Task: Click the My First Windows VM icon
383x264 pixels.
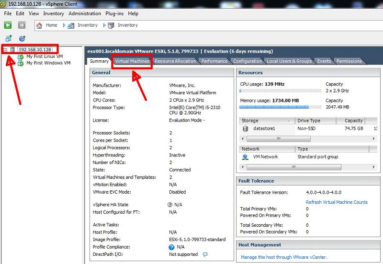Action: [21, 63]
